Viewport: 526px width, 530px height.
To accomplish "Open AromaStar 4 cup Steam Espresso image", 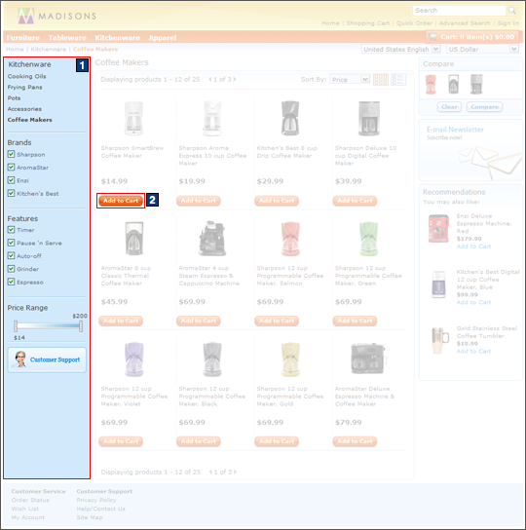I will (212, 239).
